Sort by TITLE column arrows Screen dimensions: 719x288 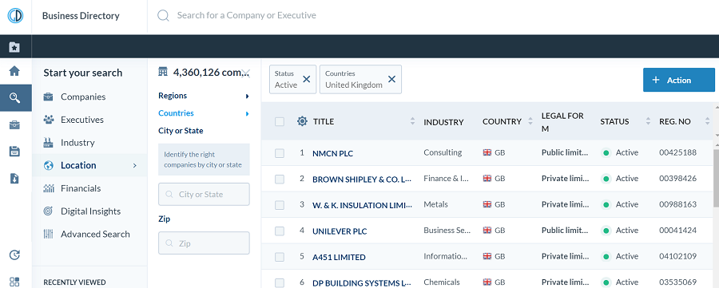pyautogui.click(x=412, y=121)
